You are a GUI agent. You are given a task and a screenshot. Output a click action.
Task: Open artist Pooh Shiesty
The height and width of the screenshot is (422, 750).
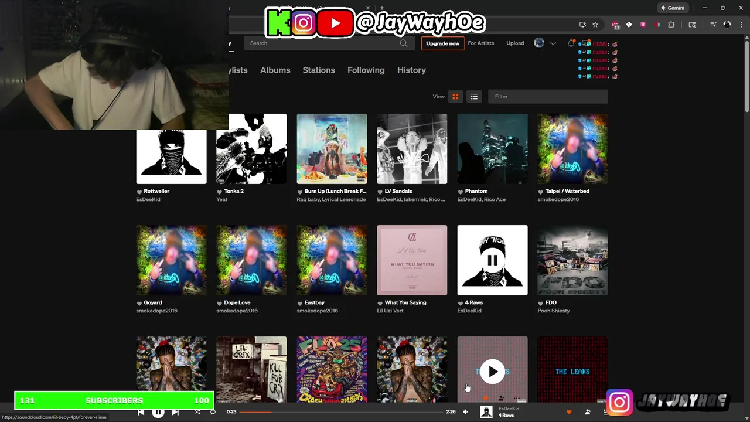554,311
